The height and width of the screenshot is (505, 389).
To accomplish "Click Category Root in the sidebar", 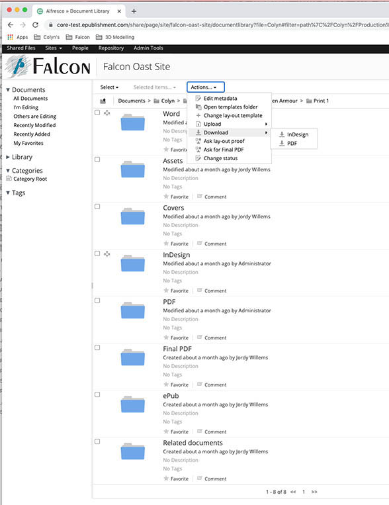I will pos(30,179).
